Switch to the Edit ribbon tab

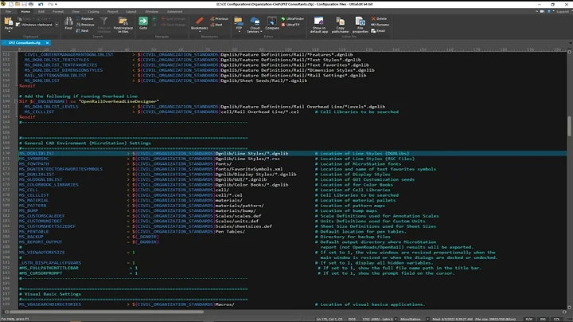click(x=41, y=12)
